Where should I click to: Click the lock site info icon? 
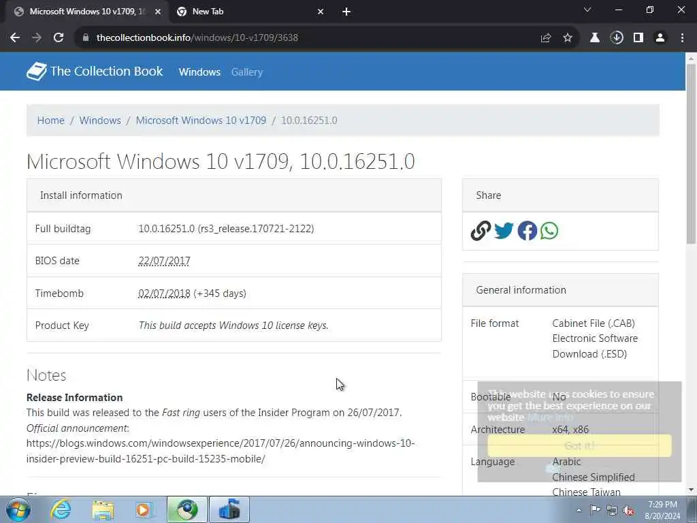tap(86, 38)
